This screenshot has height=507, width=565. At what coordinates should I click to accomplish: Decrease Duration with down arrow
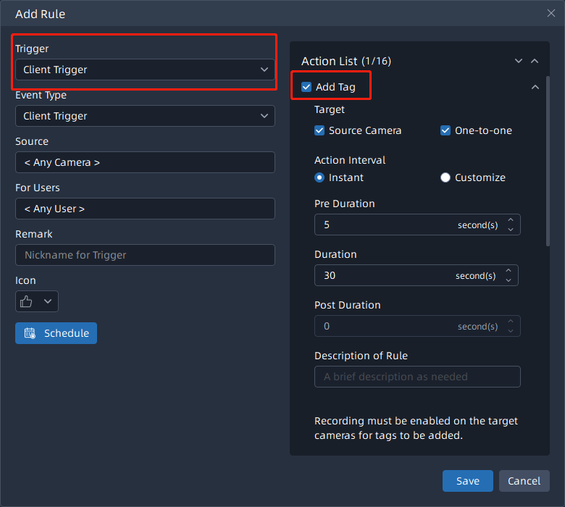click(508, 280)
